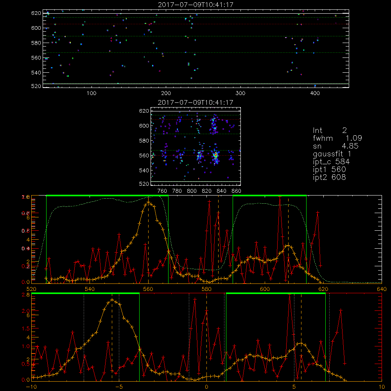Click y-axis label 2.8 on the bottom plot

pyautogui.click(x=27, y=295)
